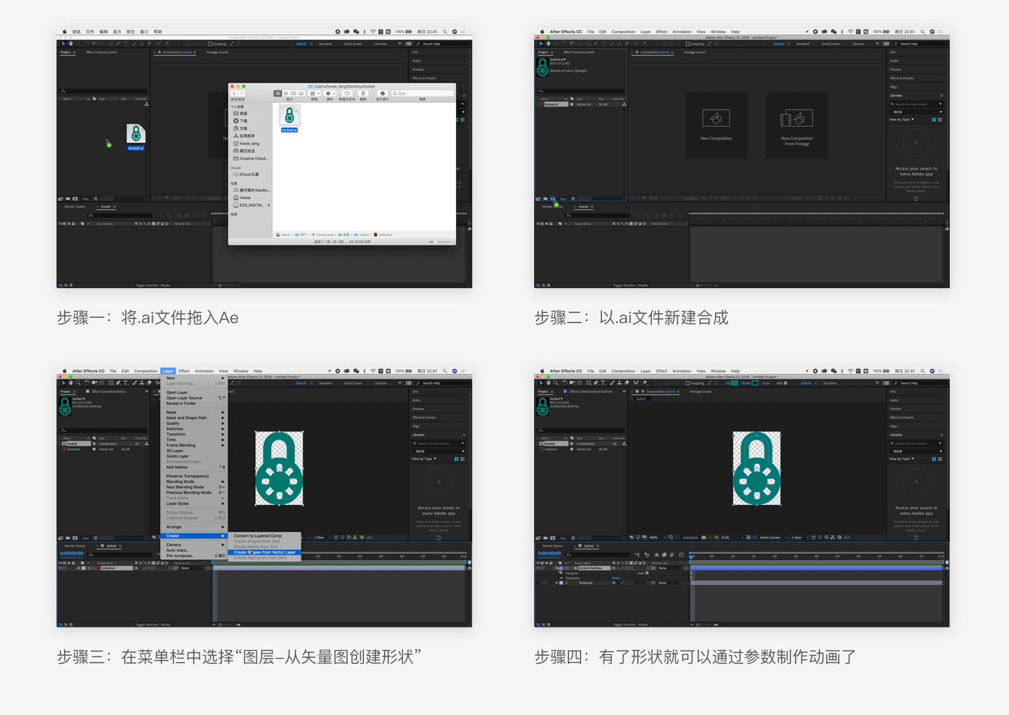The width and height of the screenshot is (1009, 715).
Task: Toggle locked.ai layer eye in step three timeline
Action: 60,568
